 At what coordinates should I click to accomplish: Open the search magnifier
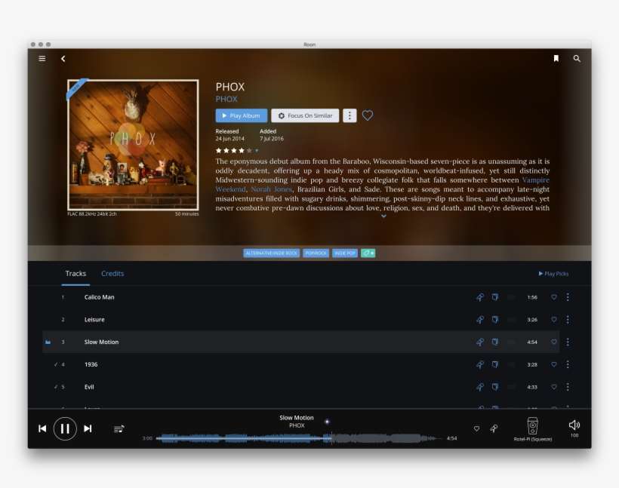point(576,58)
